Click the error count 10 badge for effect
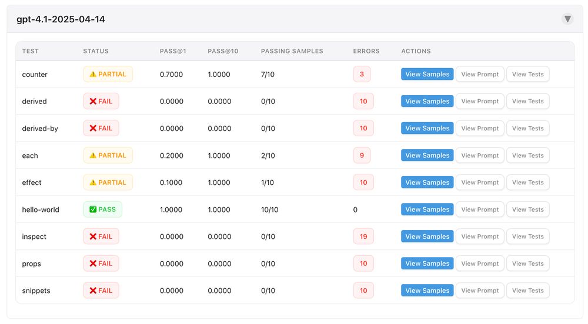 click(x=363, y=182)
